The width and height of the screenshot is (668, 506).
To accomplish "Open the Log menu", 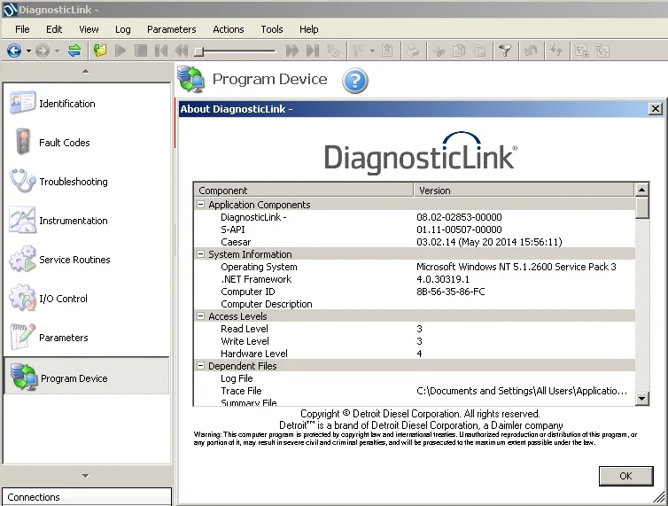I will pyautogui.click(x=122, y=29).
